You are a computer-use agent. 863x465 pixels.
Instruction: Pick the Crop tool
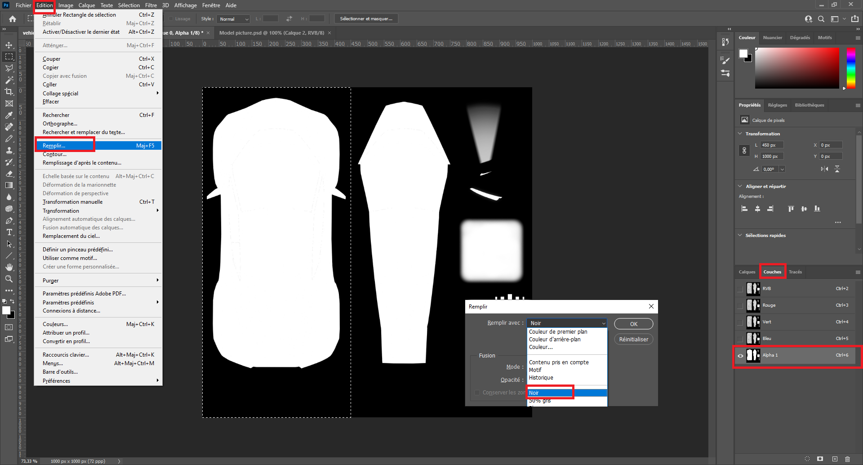[x=9, y=92]
